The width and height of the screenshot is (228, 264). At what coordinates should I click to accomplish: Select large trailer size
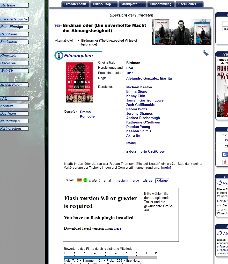[x=135, y=181]
